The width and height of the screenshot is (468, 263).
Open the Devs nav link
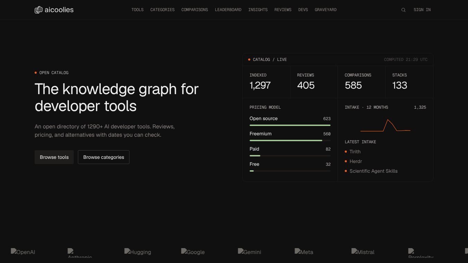pyautogui.click(x=303, y=10)
